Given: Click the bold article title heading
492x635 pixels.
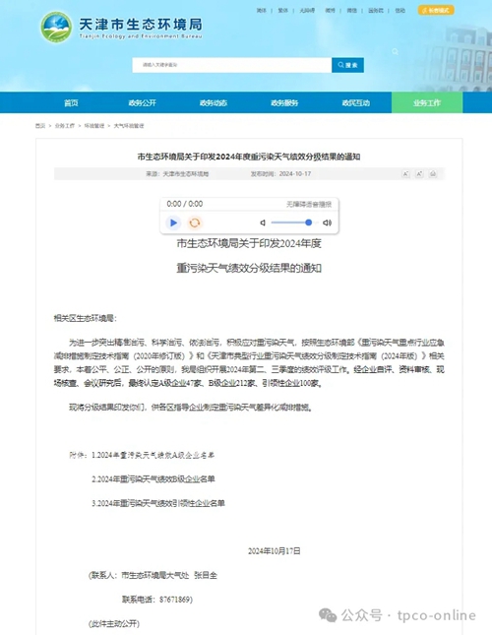Looking at the screenshot, I should [x=249, y=157].
